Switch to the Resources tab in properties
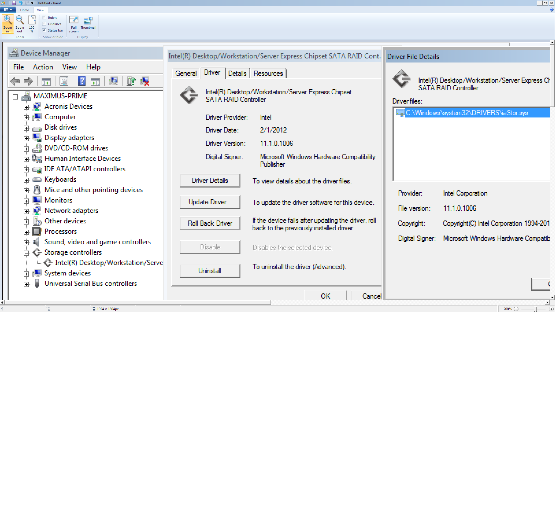This screenshot has height=522, width=556. click(x=268, y=73)
